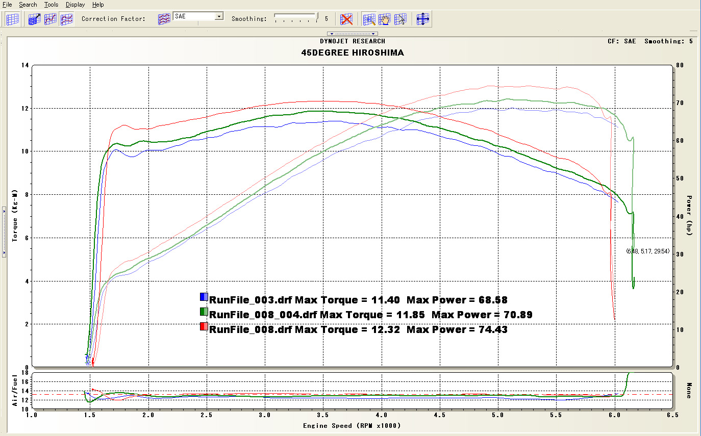
Task: Click the red X clear graph icon
Action: (x=347, y=19)
